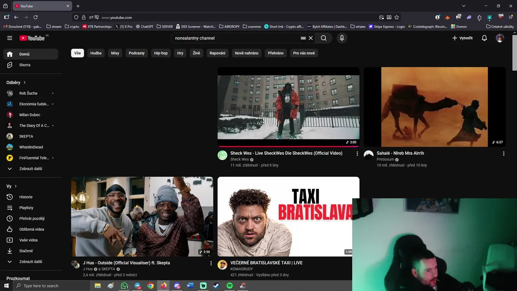The image size is (517, 291).
Task: Open FinFluential Tele... subscription
Action: 31,158
